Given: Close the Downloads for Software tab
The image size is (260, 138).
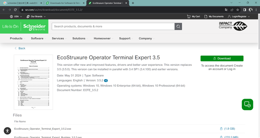Looking at the screenshot, I should tap(83, 3).
